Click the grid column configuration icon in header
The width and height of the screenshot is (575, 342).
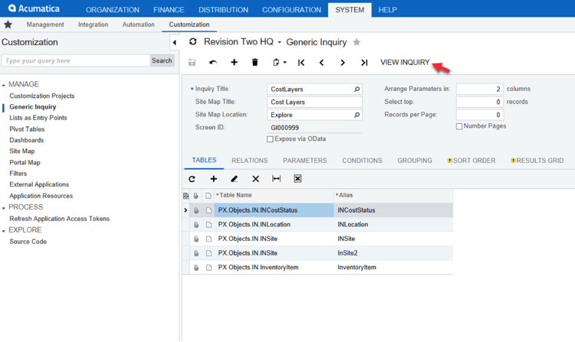(x=186, y=196)
